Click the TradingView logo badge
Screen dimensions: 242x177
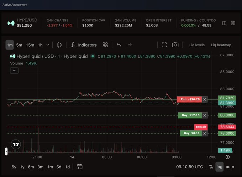click(x=16, y=144)
